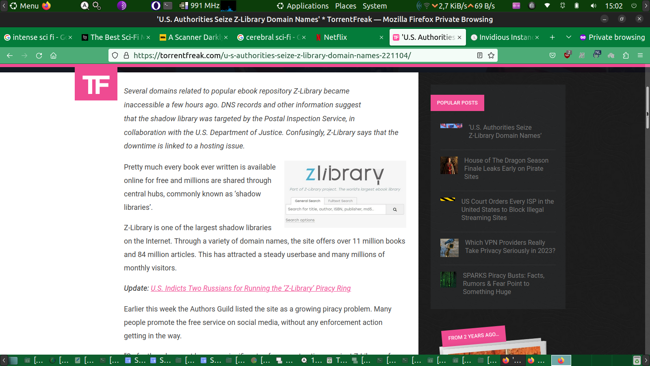Open the terminal launcher in the top panel
Screen dimensions: 650x366
coord(168,6)
